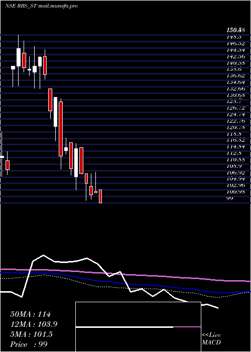Screen dimensions: 251x352
Task: Select the 146.52 price axis label
Action: pos(236,43)
